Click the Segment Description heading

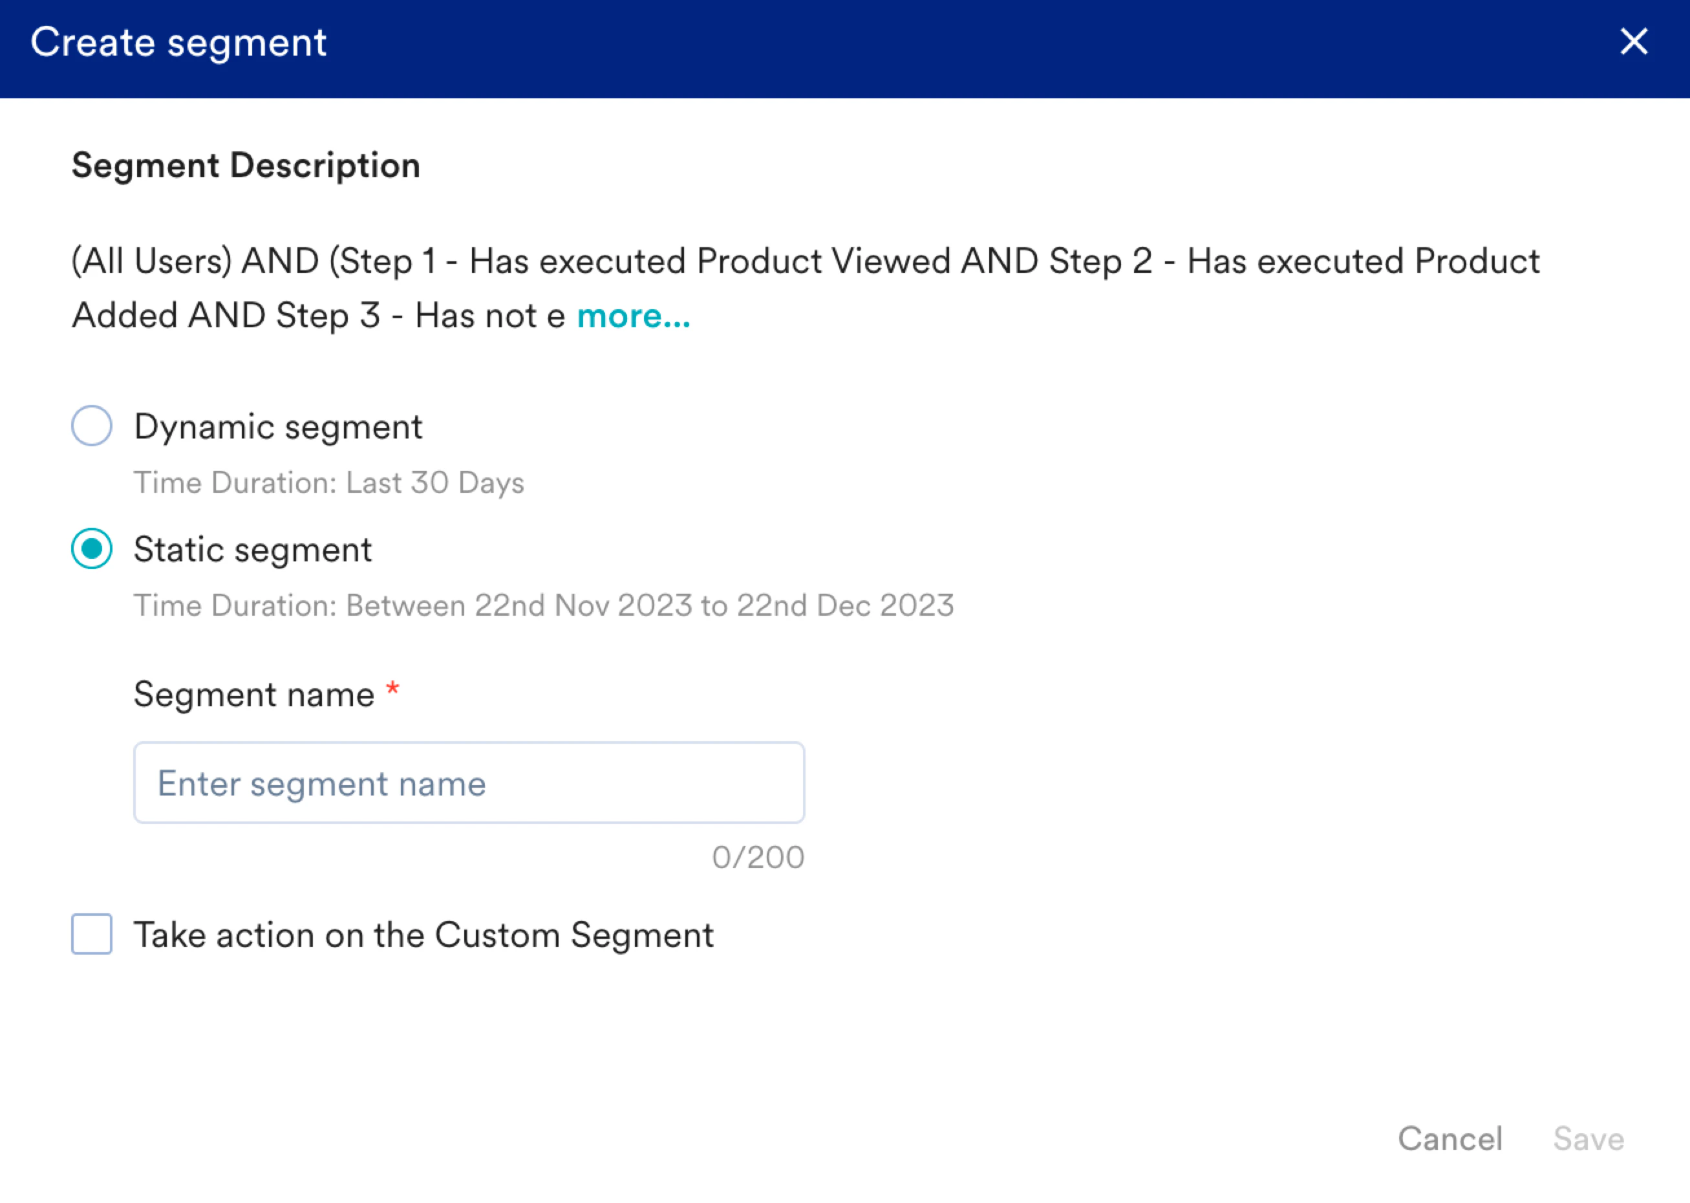pos(246,165)
